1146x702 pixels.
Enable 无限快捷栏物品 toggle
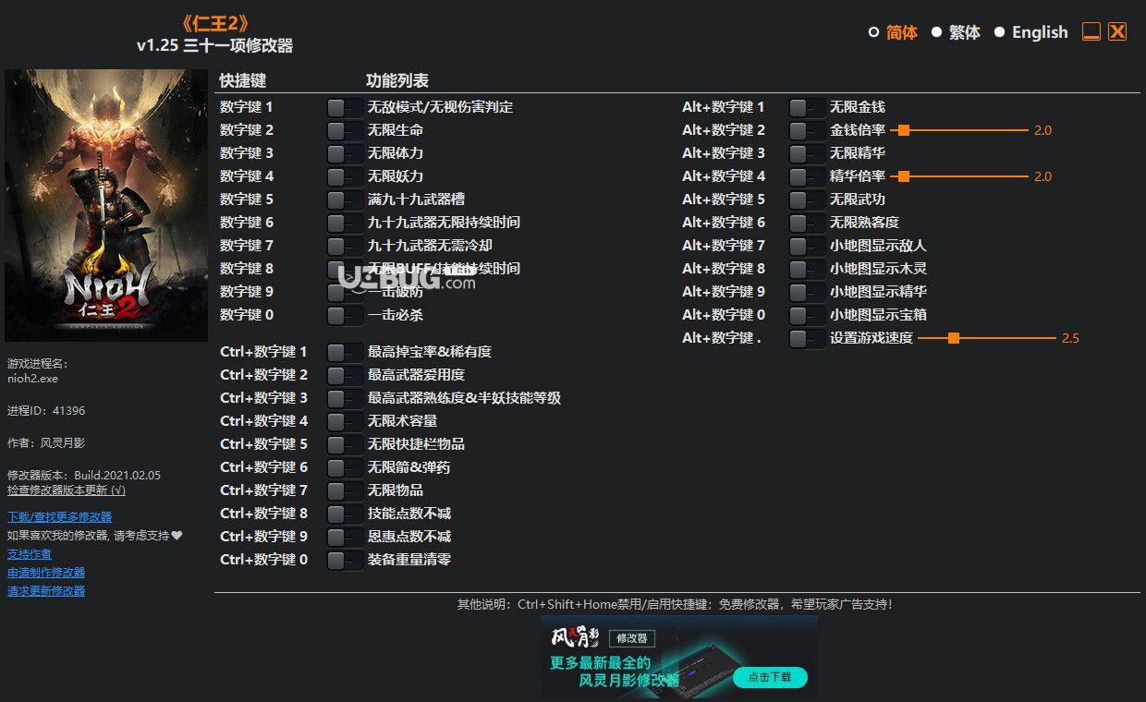(x=345, y=444)
